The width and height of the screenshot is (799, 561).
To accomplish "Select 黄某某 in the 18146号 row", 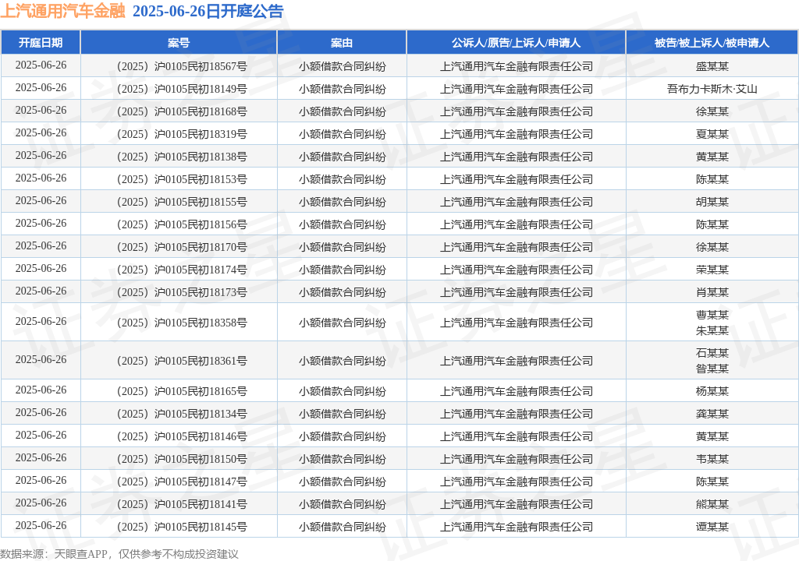I will pyautogui.click(x=712, y=436).
